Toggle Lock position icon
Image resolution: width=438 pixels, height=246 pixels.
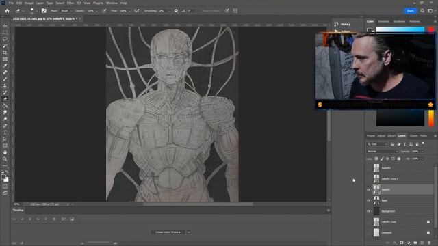[387, 159]
